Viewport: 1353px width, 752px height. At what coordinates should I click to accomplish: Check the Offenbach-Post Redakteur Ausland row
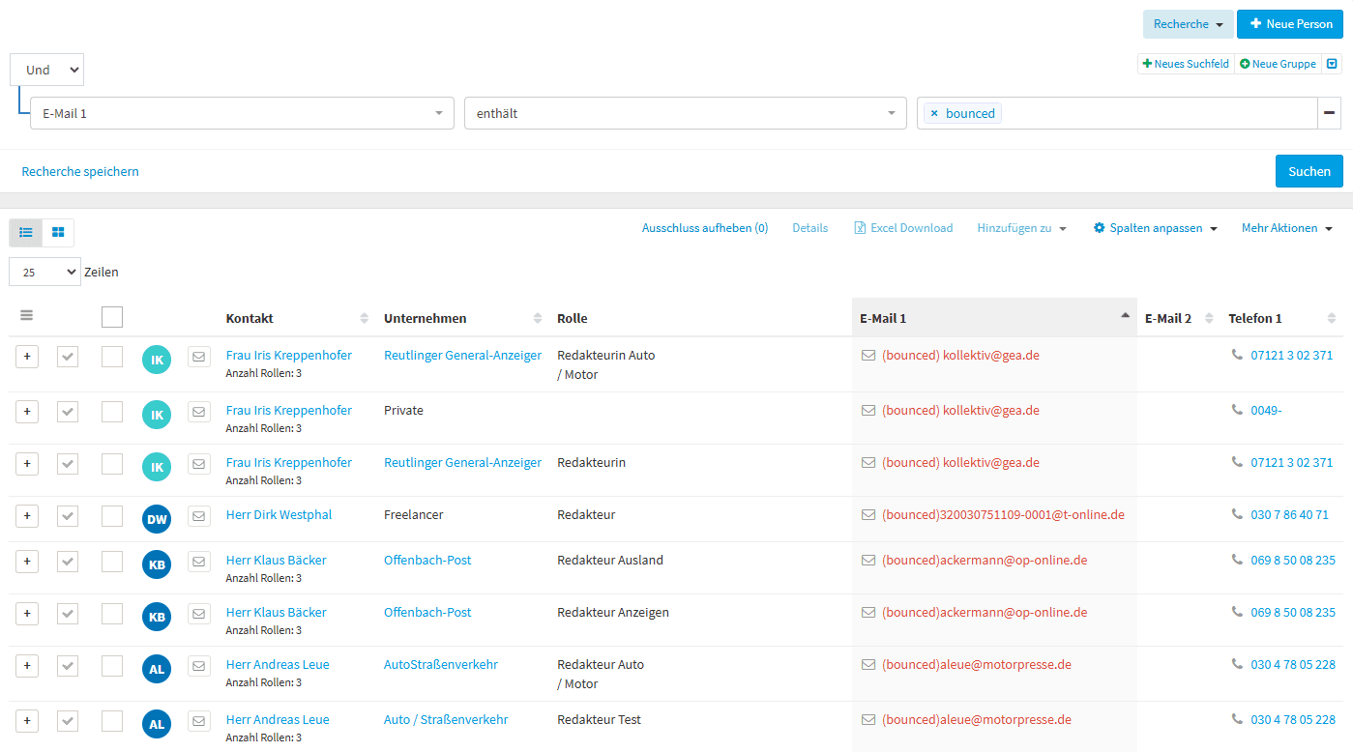point(112,562)
